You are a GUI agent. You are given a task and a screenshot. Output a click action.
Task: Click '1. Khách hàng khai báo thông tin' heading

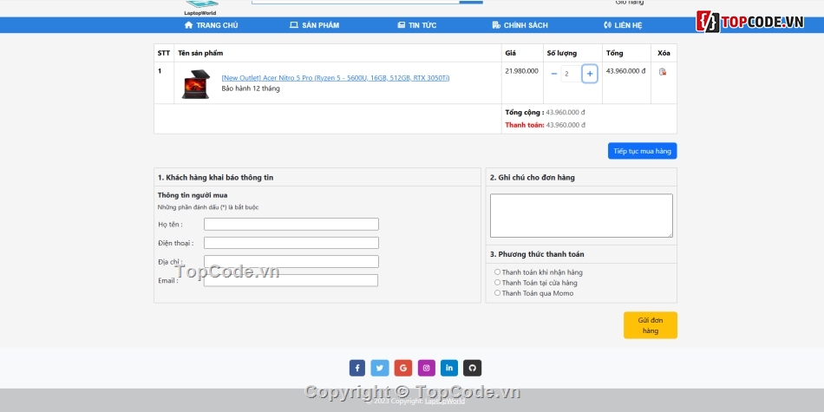215,178
